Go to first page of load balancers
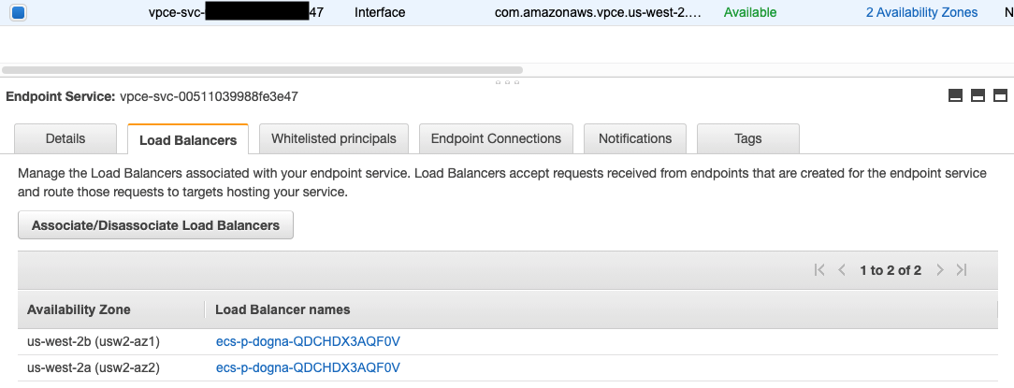This screenshot has width=1014, height=388. (x=819, y=270)
